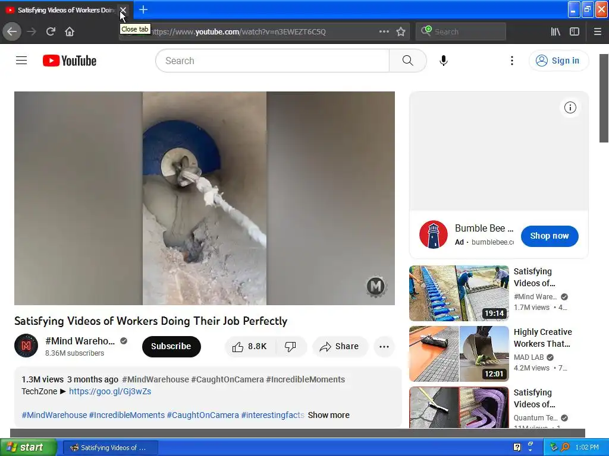Expand description with Show more
The width and height of the screenshot is (609, 456).
coord(328,415)
